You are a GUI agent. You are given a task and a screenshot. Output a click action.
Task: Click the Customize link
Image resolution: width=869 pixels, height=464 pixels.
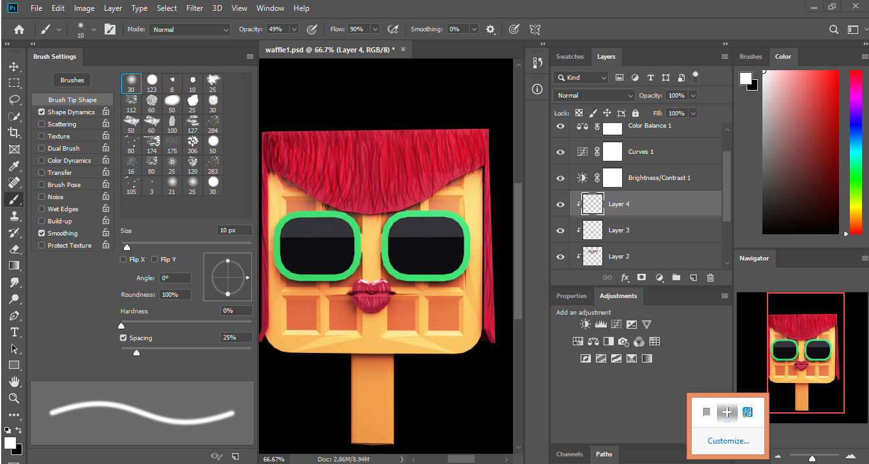[x=727, y=440]
